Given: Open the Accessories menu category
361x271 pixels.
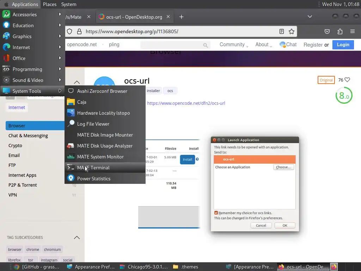Looking at the screenshot, I should point(32,14).
